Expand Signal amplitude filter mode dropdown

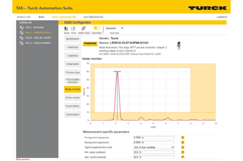pyautogui.click(x=154, y=147)
